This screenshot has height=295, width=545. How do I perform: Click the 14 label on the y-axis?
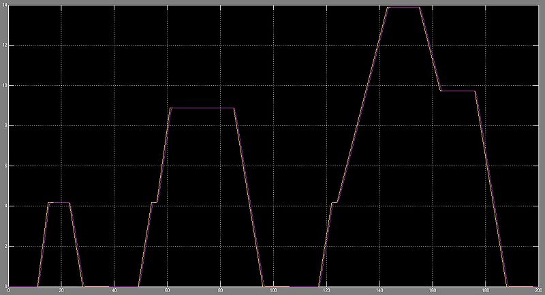tap(4, 5)
